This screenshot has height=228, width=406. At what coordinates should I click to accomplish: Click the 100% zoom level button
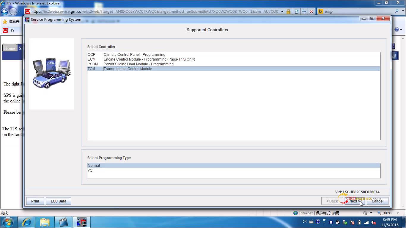point(384,213)
